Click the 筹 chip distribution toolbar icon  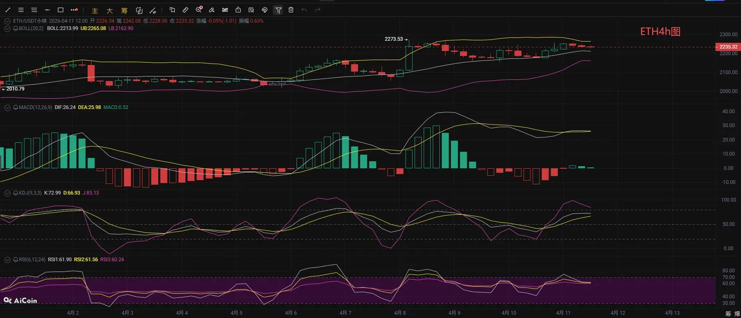124,11
